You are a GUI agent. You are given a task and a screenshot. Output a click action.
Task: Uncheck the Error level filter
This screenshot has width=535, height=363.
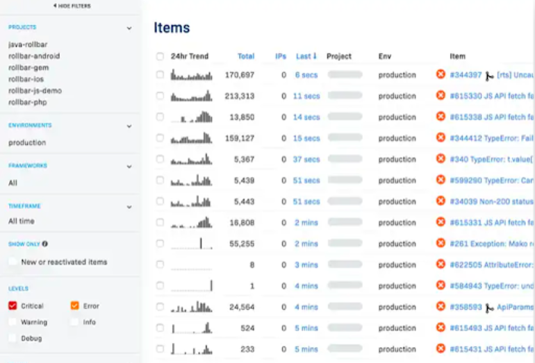(x=75, y=305)
